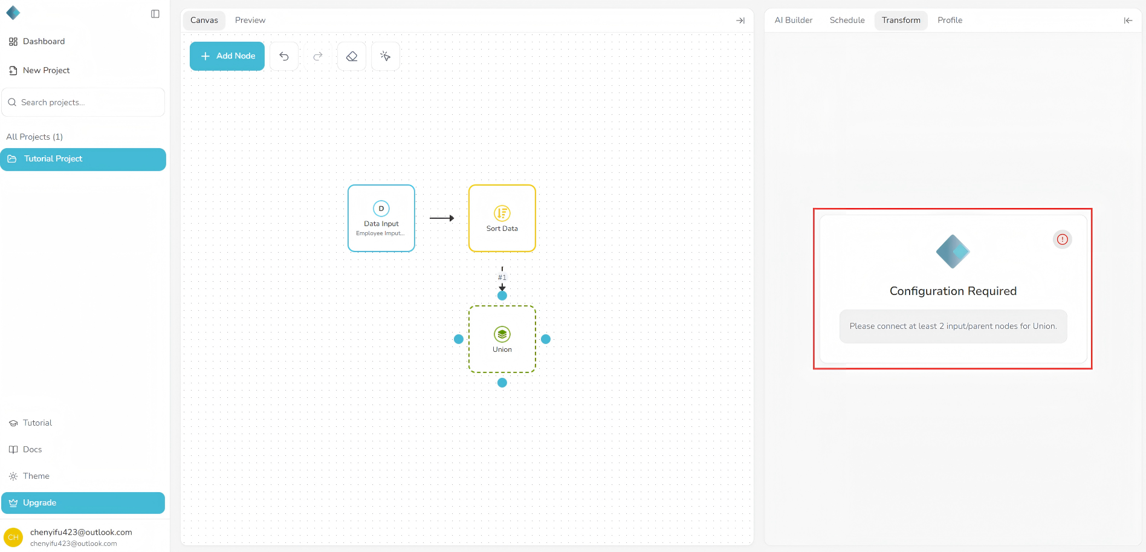The height and width of the screenshot is (552, 1146).
Task: Select the Union node
Action: 502,339
